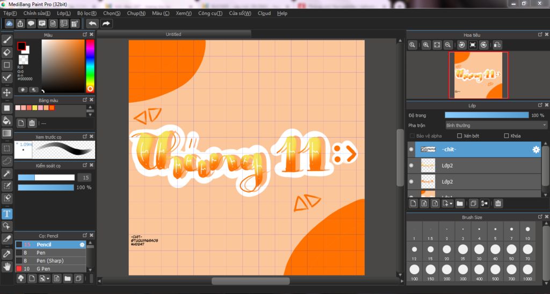The height and width of the screenshot is (294, 550).
Task: Open Pencil brush settings gear
Action: [x=82, y=245]
